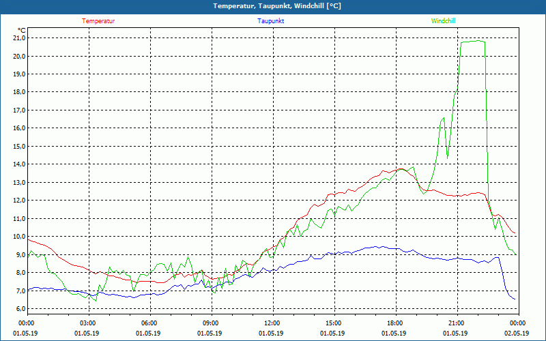Click the 06:00 time axis label
This screenshot has height=341, width=546.
coord(150,323)
